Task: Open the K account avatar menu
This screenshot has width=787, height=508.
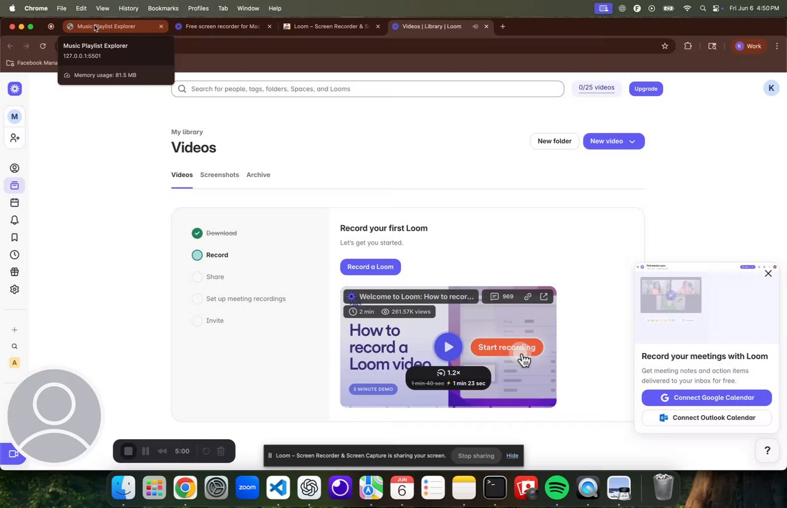Action: coord(771,88)
